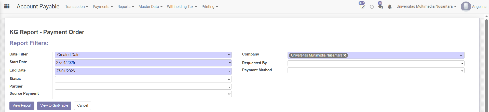Open the Withholding Tax menu

tap(182, 7)
